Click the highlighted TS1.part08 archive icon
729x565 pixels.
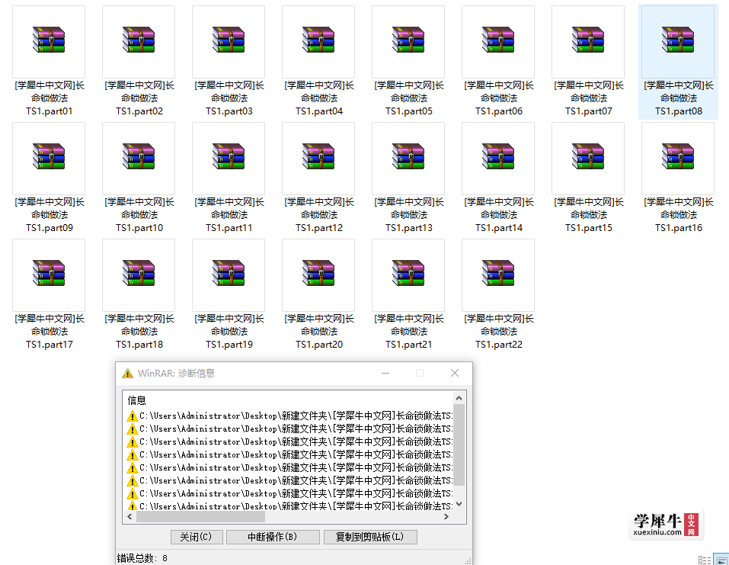point(678,40)
